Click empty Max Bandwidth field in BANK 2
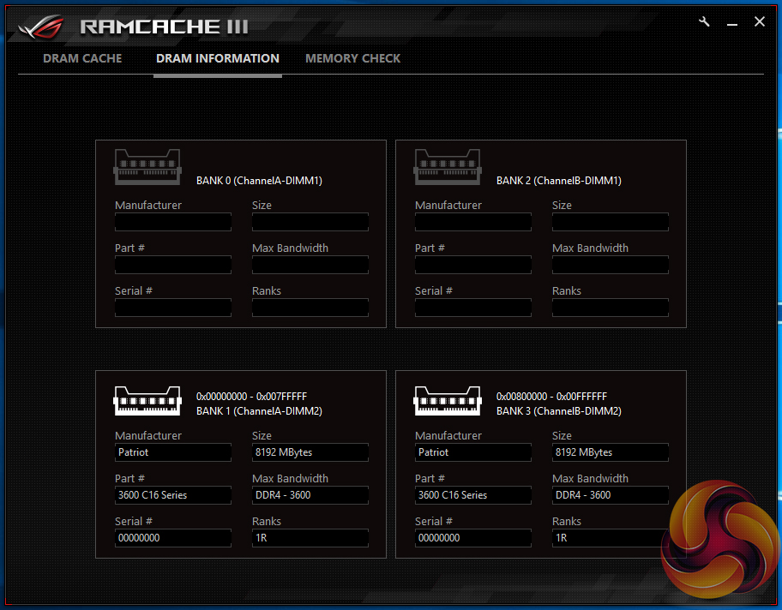Viewport: 782px width, 610px height. click(611, 265)
